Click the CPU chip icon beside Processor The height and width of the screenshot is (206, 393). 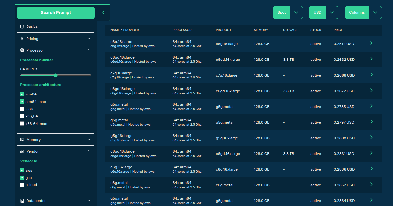point(22,50)
